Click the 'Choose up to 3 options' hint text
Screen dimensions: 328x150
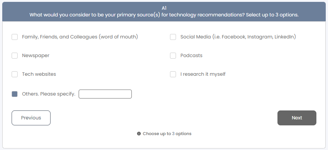[x=167, y=134]
